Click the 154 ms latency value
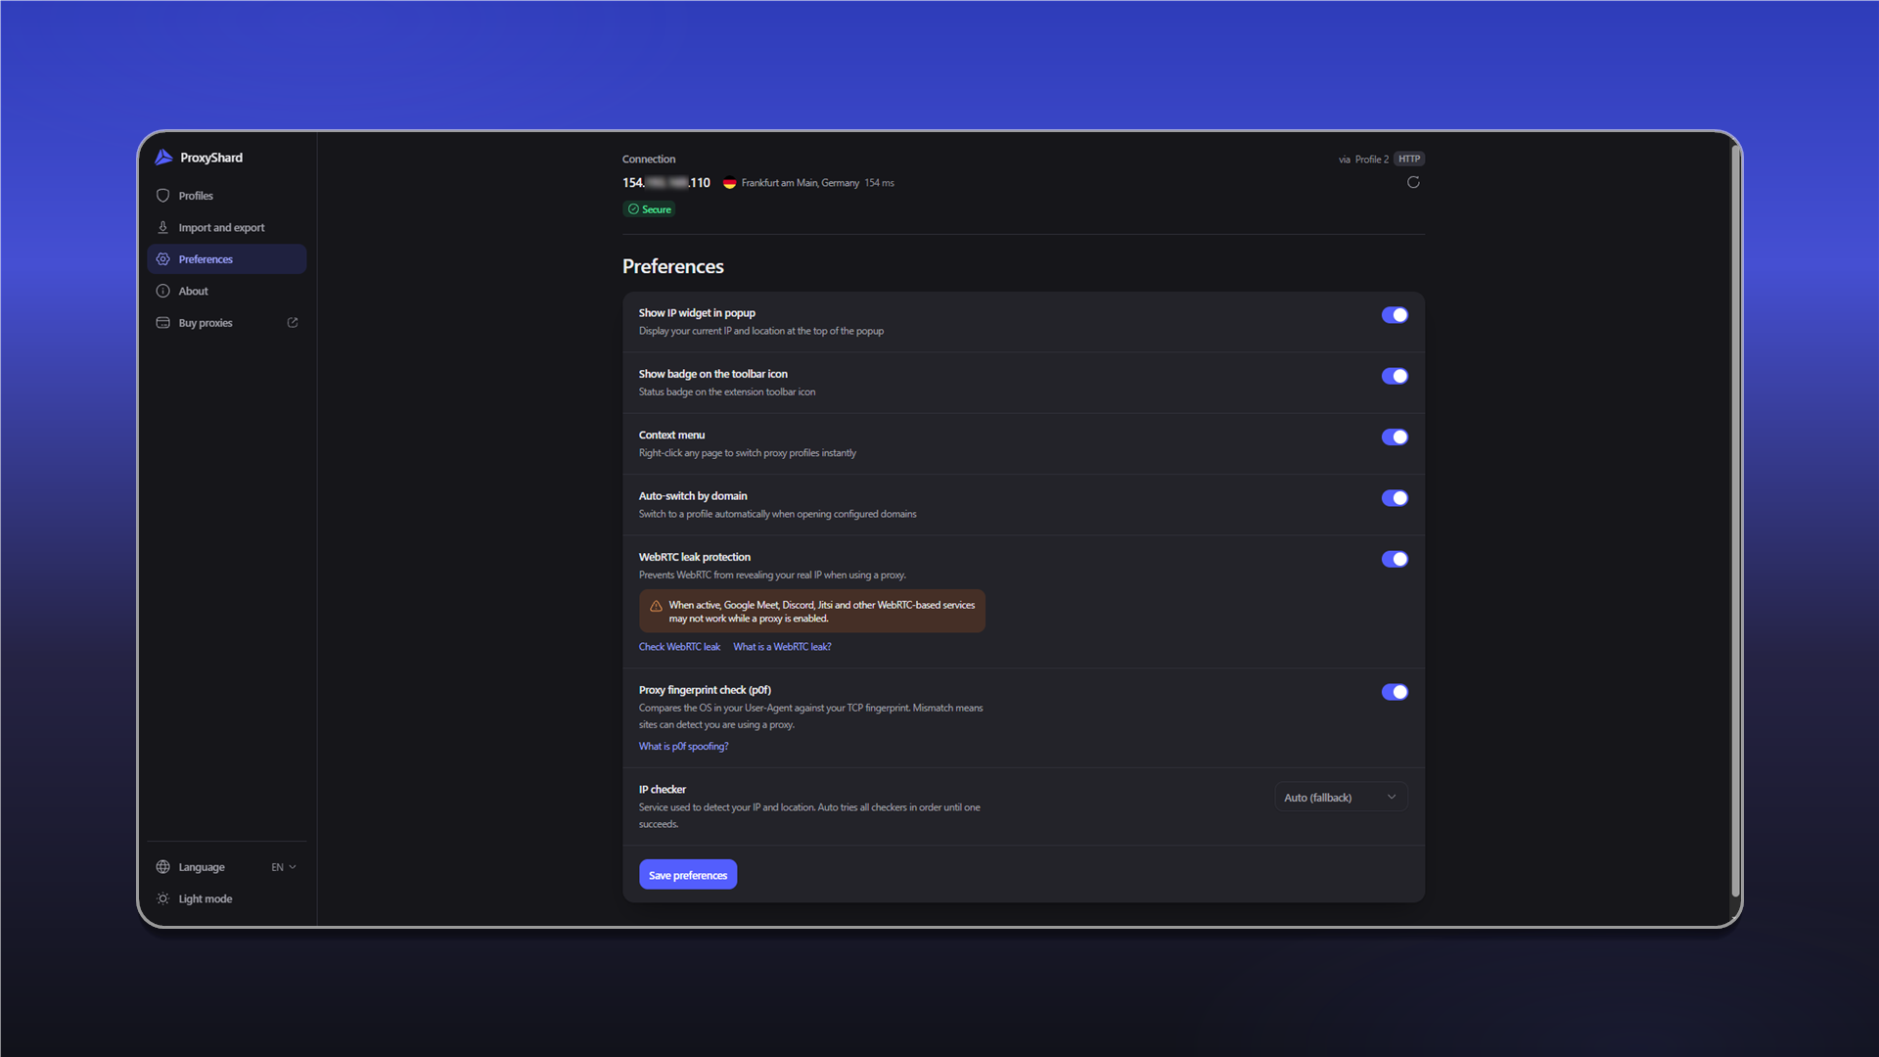This screenshot has height=1057, width=1879. coord(879,183)
